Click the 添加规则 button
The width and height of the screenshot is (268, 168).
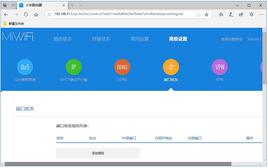(x=98, y=153)
